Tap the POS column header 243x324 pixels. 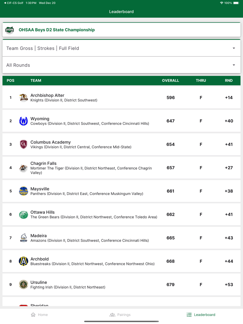click(x=10, y=80)
